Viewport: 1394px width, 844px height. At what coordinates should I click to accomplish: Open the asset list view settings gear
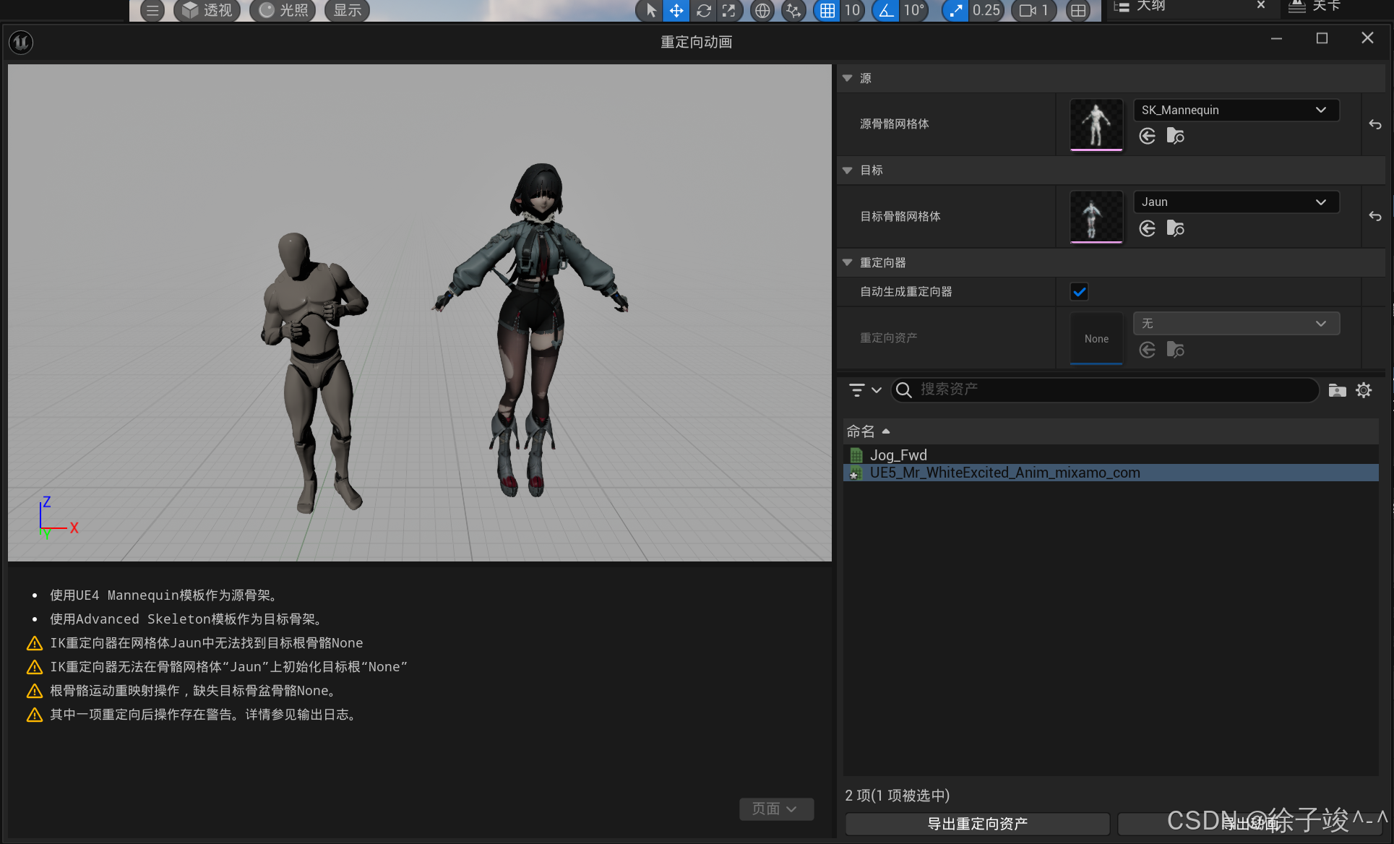point(1363,390)
